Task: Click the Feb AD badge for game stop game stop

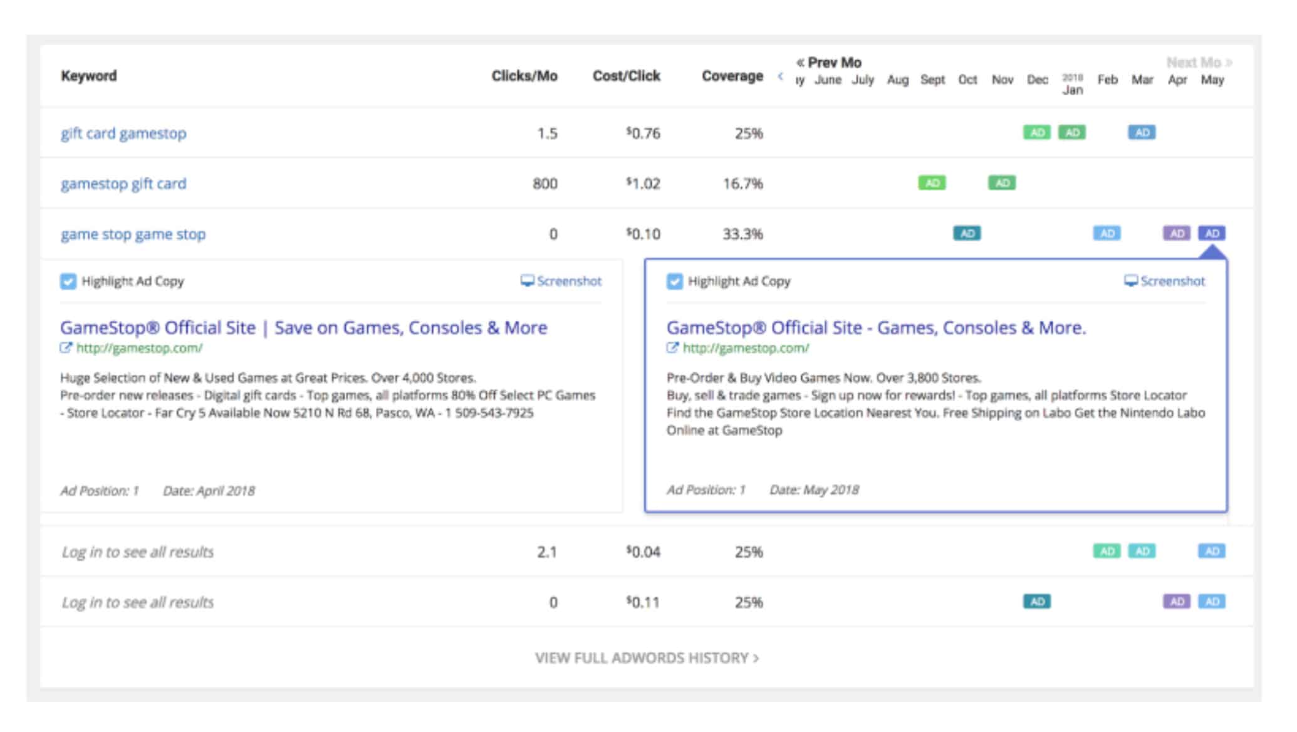Action: tap(1107, 233)
